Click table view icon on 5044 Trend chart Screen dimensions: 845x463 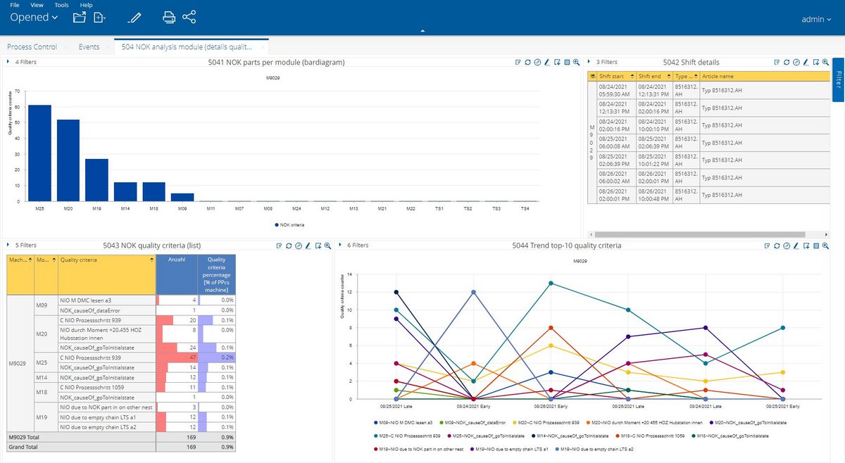[815, 246]
